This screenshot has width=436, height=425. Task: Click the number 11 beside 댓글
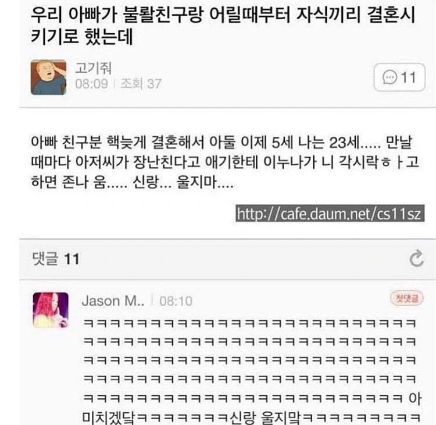(72, 259)
